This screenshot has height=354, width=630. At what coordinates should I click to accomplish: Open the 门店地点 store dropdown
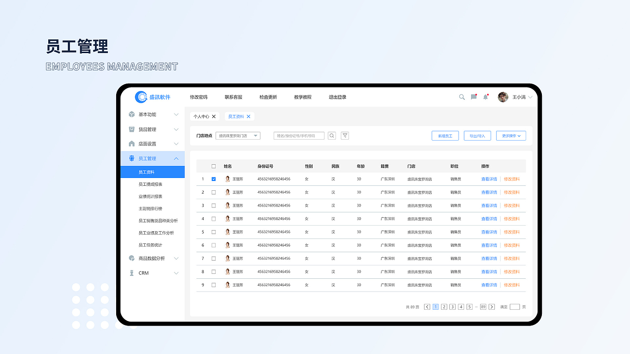[238, 136]
